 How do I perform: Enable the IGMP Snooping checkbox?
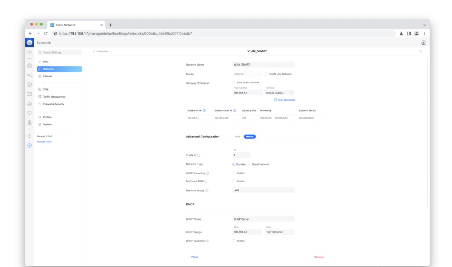coord(234,173)
